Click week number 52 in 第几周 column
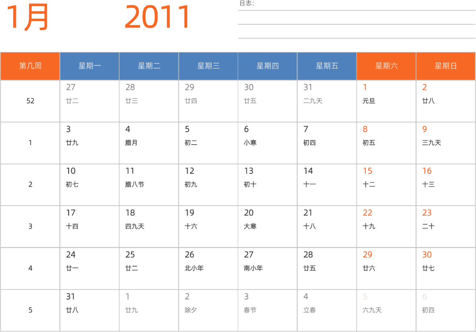The image size is (476, 332). [30, 101]
